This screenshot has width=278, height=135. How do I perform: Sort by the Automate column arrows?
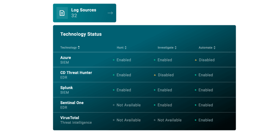click(x=214, y=47)
